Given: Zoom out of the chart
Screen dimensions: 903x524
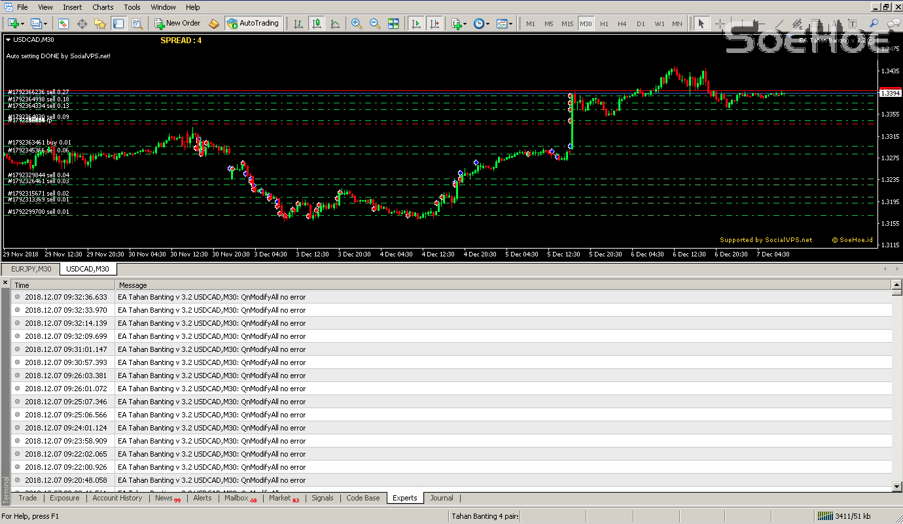Looking at the screenshot, I should 374,23.
